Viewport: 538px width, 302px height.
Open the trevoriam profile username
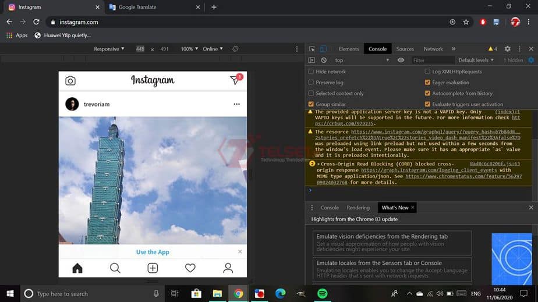pos(97,104)
